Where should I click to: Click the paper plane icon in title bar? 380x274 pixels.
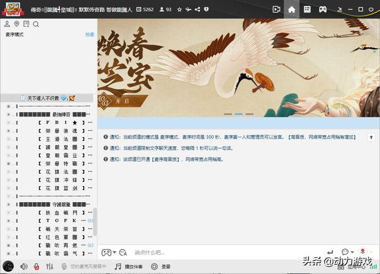click(188, 10)
